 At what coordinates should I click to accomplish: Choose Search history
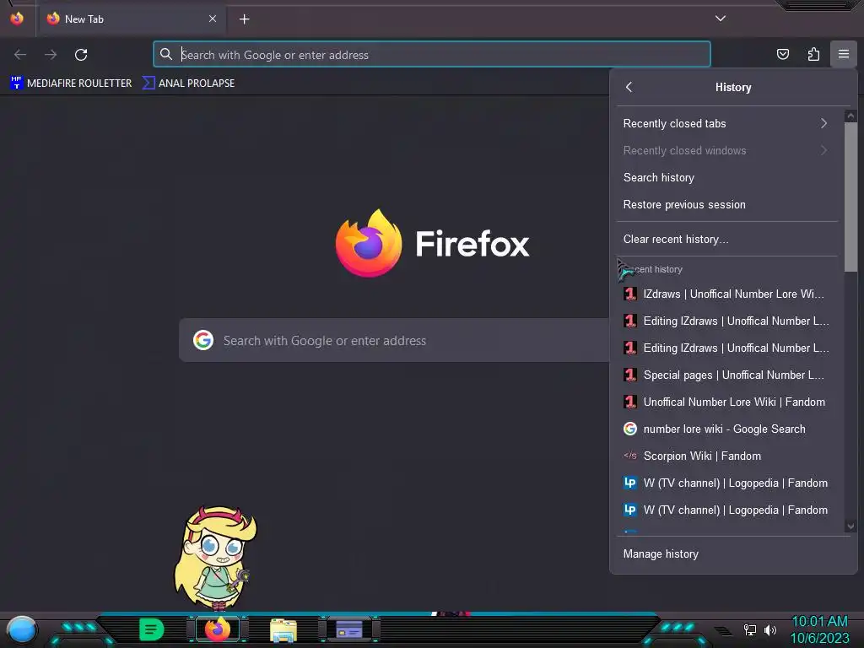(x=726, y=177)
